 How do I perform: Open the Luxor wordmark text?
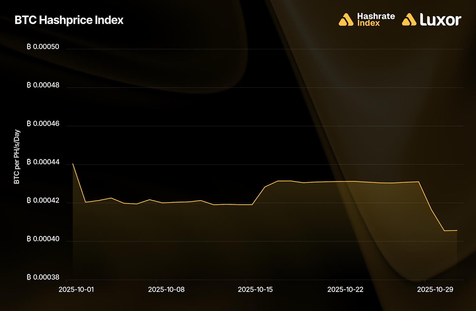click(440, 20)
